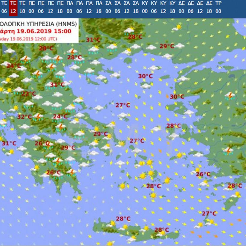Viewport: 246px width, 246px height.
Task: Click the sun icon on Rhodes island
Action: pyautogui.click(x=237, y=194)
